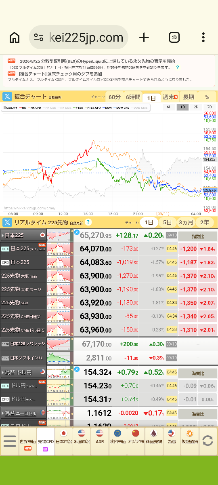Toggle NK CME series in legend
Screen dimensions: 218x485
(65, 108)
